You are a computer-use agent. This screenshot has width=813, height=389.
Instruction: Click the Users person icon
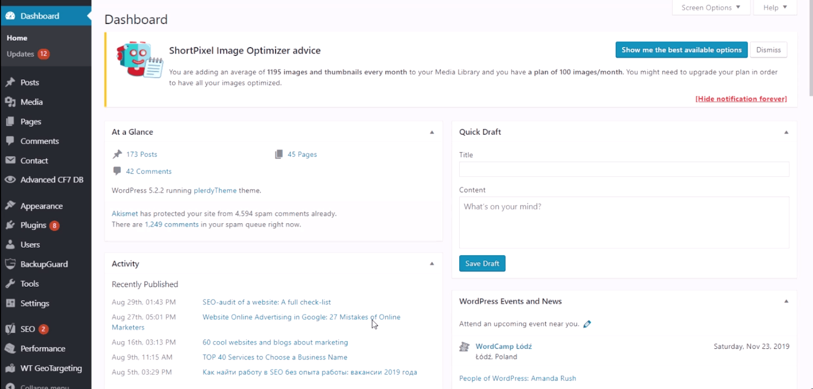(x=10, y=245)
